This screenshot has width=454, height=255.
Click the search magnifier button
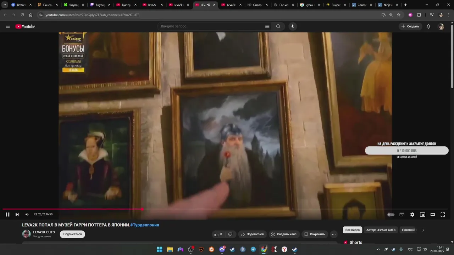(x=278, y=26)
